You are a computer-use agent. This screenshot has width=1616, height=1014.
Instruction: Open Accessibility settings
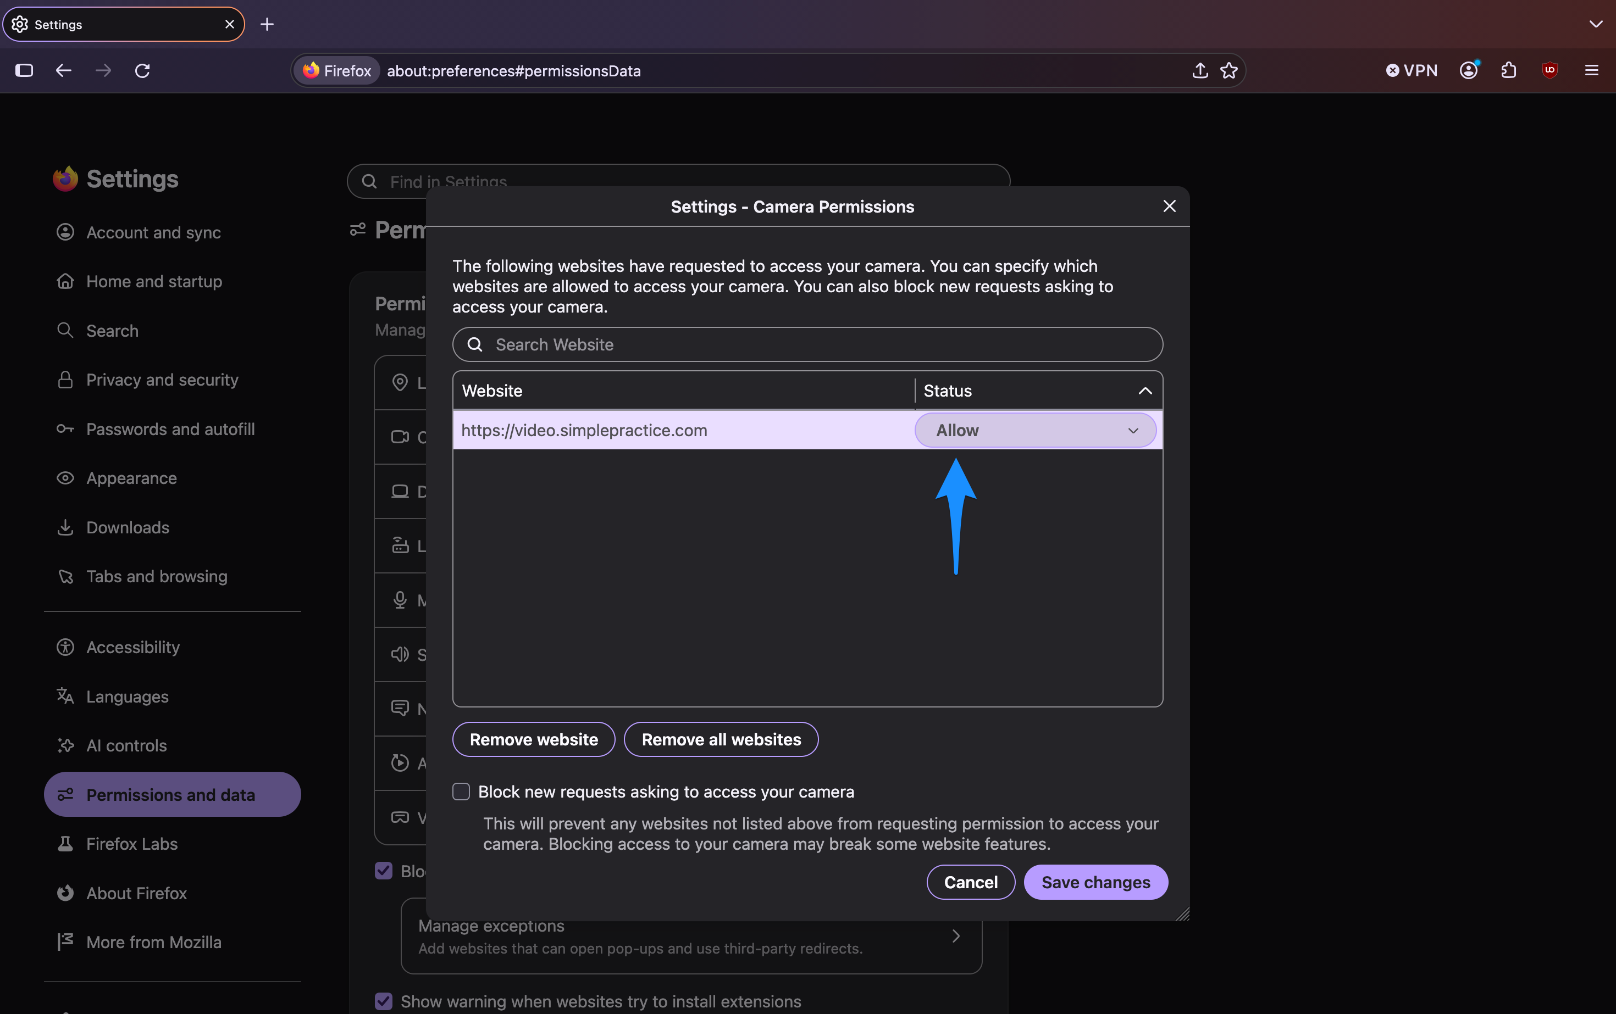click(172, 647)
